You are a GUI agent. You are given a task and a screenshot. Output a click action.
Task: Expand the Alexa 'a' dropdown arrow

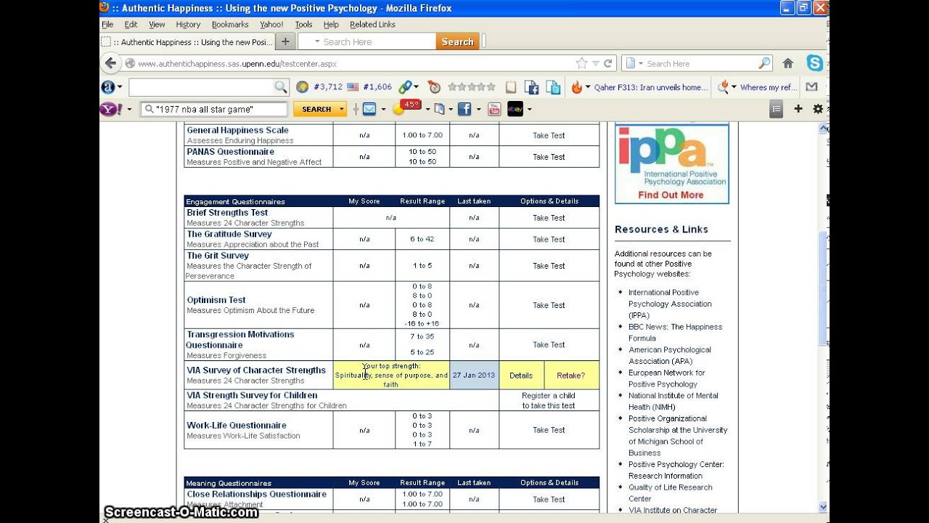(x=120, y=87)
